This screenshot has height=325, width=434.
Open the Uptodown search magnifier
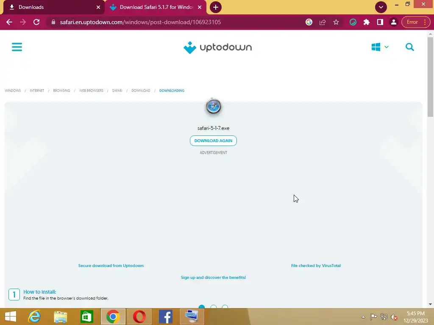(410, 47)
